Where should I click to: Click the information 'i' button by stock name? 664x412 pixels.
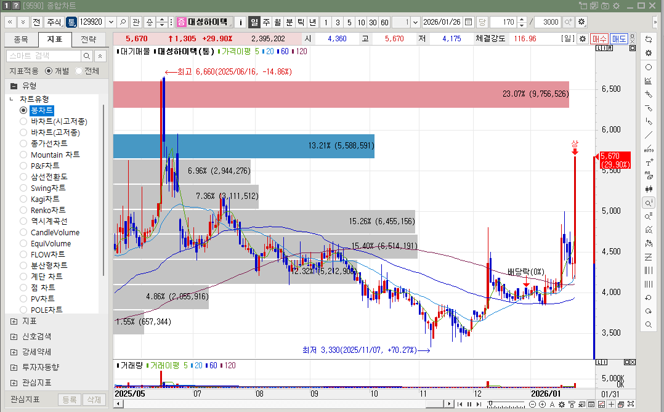(240, 22)
